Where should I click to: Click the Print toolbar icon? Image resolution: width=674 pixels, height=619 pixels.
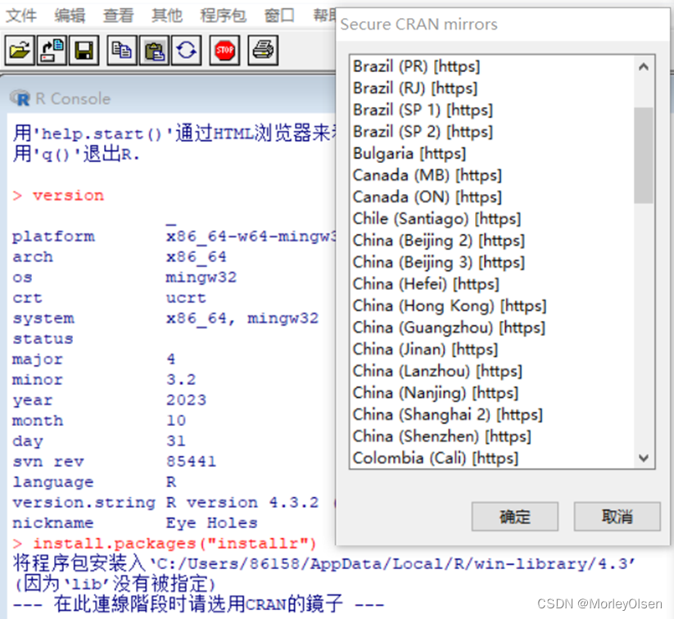click(x=263, y=50)
